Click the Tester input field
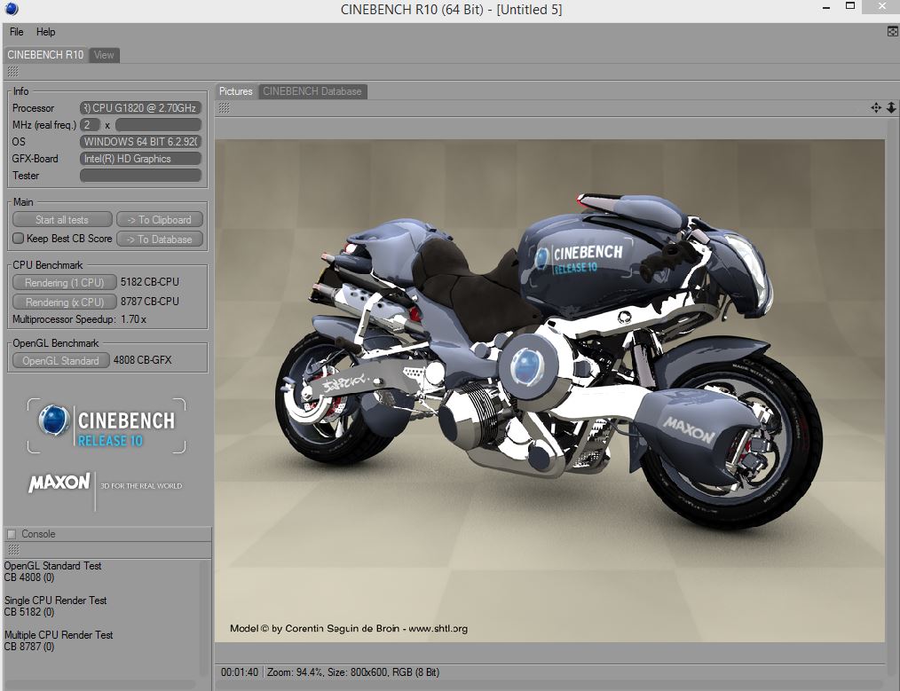Image resolution: width=900 pixels, height=691 pixels. coord(140,175)
